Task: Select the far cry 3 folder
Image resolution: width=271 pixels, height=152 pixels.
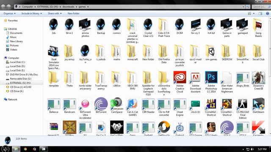Action: (196, 24)
